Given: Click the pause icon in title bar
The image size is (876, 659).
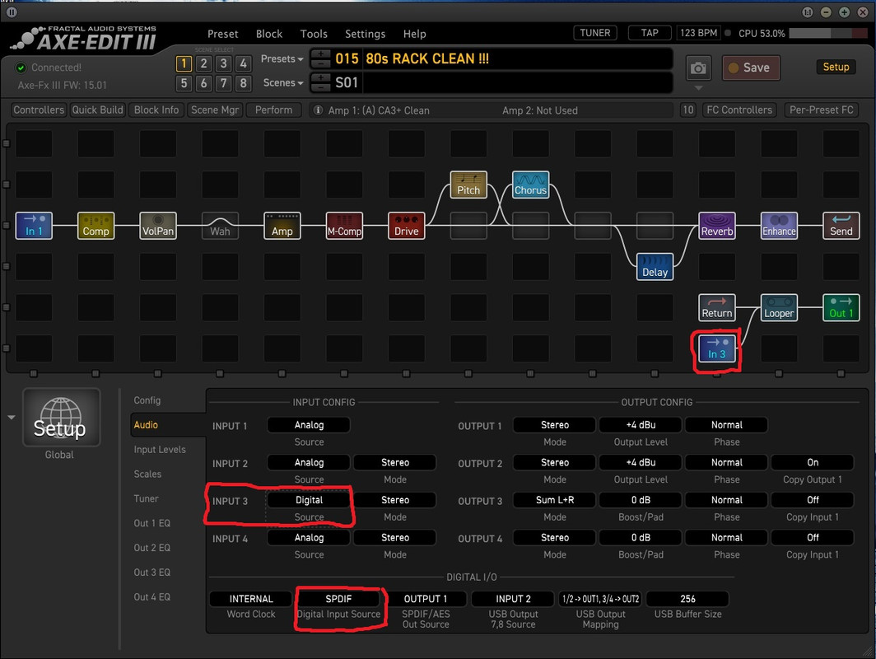Looking at the screenshot, I should [x=12, y=12].
